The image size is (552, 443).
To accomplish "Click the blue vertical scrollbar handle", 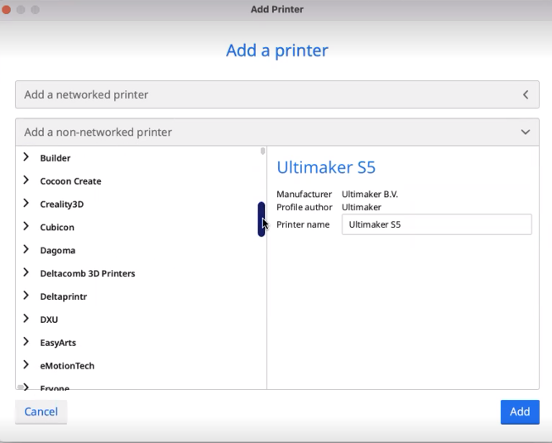I will coord(262,219).
